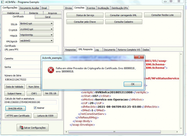Open the Distribuição DFe tab

pos(119,8)
